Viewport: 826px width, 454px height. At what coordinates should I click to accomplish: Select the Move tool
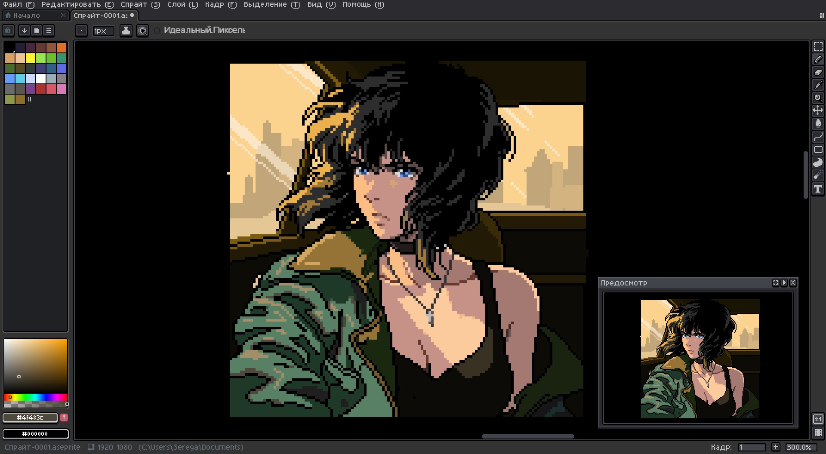[818, 111]
